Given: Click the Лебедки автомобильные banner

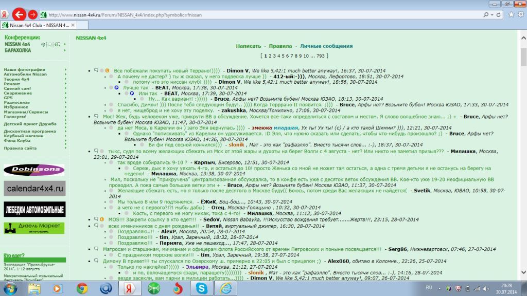Looking at the screenshot, I should 34,210.
